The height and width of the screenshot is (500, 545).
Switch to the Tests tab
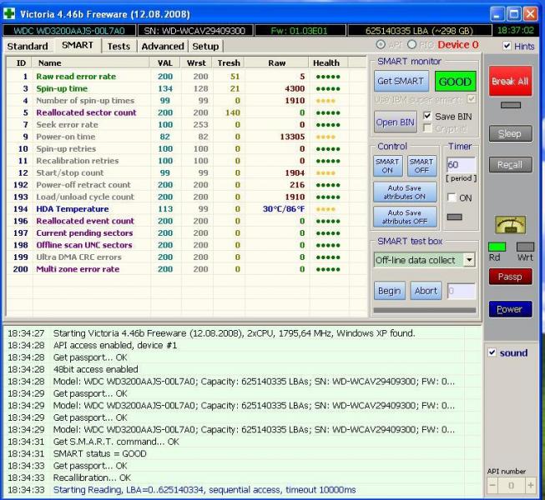[x=119, y=47]
